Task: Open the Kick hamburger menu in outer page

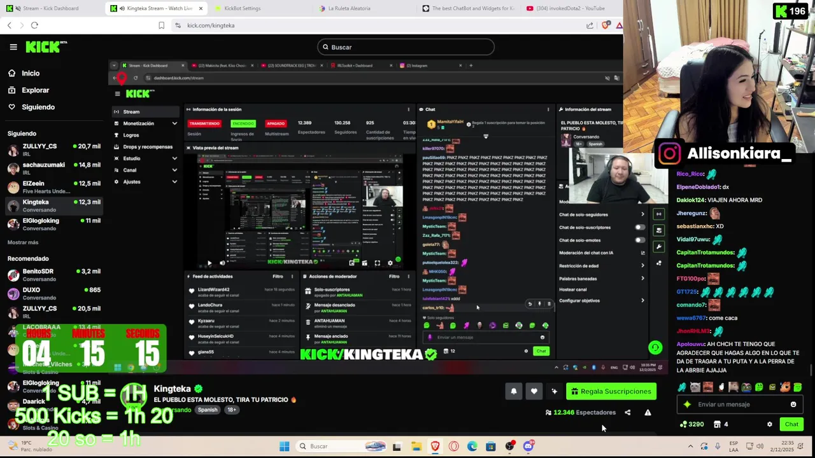Action: coord(13,47)
